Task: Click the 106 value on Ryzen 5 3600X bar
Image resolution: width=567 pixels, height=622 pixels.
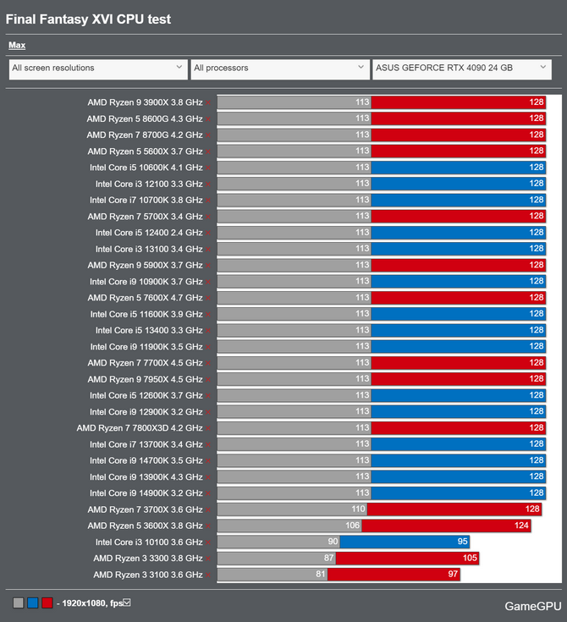Action: click(x=352, y=526)
